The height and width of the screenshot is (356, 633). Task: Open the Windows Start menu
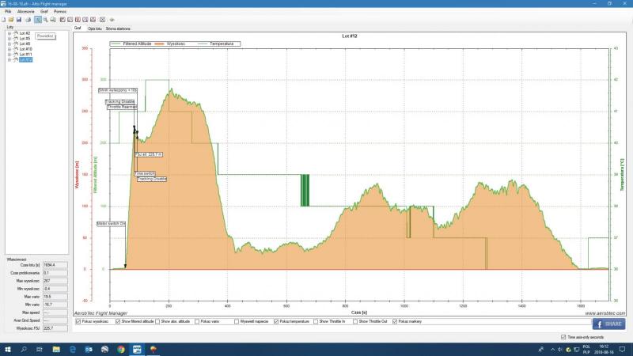[7, 348]
